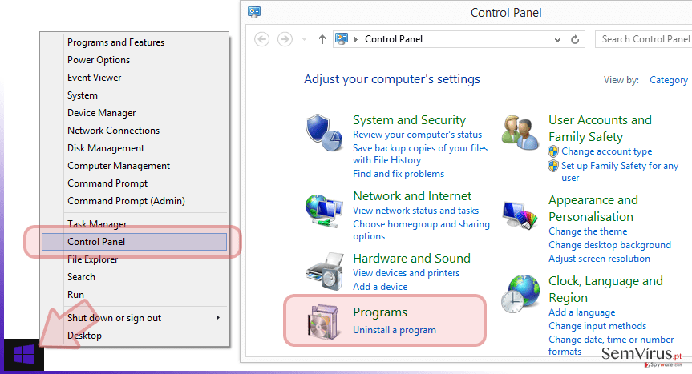This screenshot has width=692, height=374.
Task: Expand the address bar history dropdown
Action: click(x=557, y=40)
